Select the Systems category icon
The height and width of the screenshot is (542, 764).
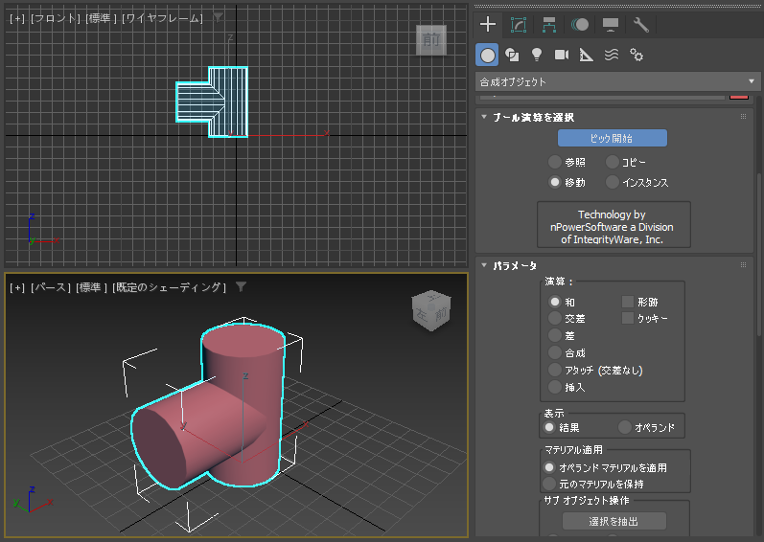(x=637, y=55)
